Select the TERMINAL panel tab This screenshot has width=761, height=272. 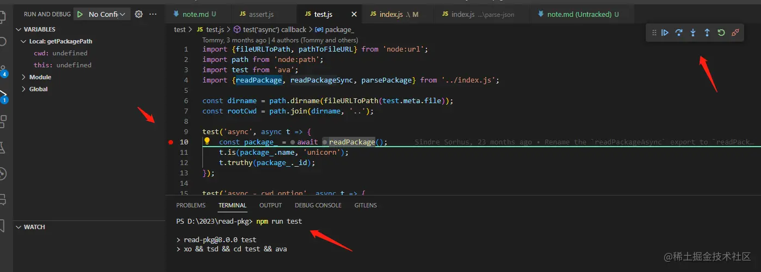[x=232, y=205]
